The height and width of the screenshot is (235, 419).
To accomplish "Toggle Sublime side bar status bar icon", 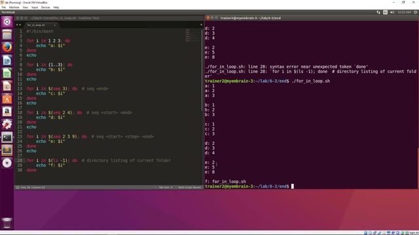I will pos(18,187).
